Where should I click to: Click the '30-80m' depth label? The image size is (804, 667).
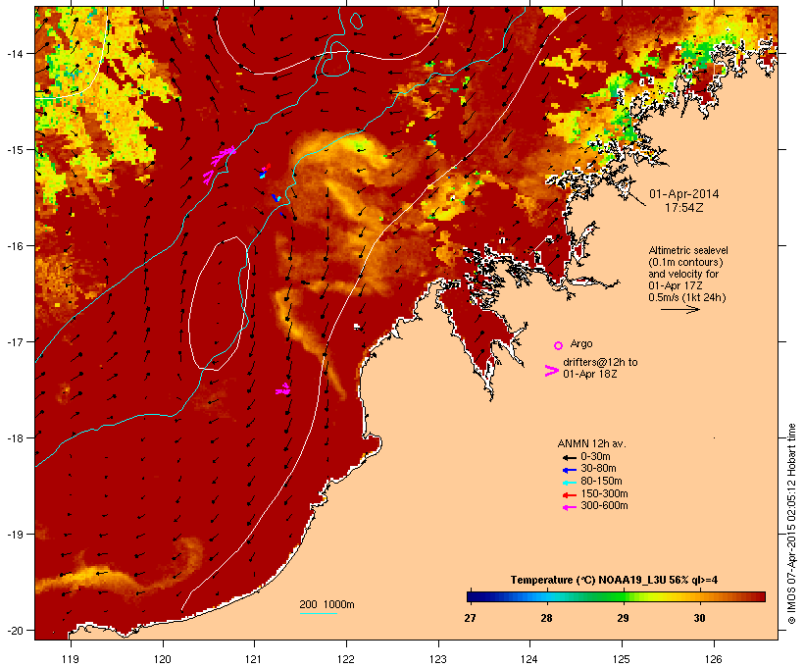pos(598,469)
